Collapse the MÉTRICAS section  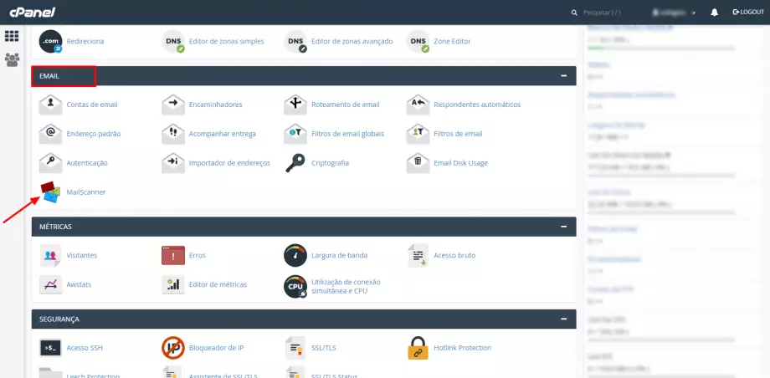tap(564, 227)
